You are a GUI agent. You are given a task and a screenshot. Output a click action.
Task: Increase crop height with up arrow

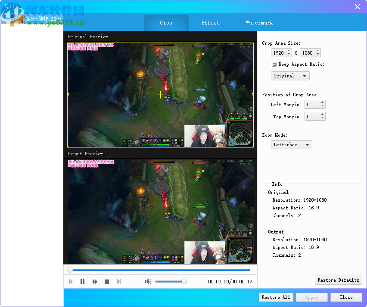pyautogui.click(x=317, y=51)
